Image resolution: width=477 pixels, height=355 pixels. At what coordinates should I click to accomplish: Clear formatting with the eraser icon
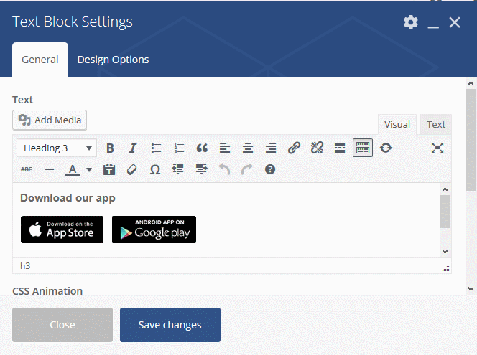click(x=131, y=170)
